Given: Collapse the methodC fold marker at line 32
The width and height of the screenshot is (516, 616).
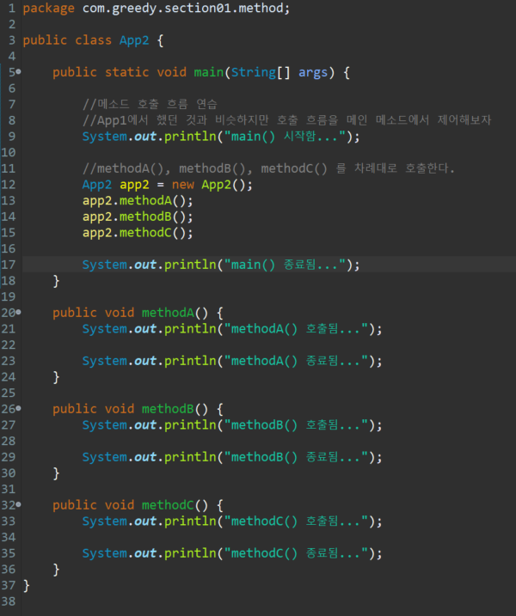Looking at the screenshot, I should click(18, 504).
